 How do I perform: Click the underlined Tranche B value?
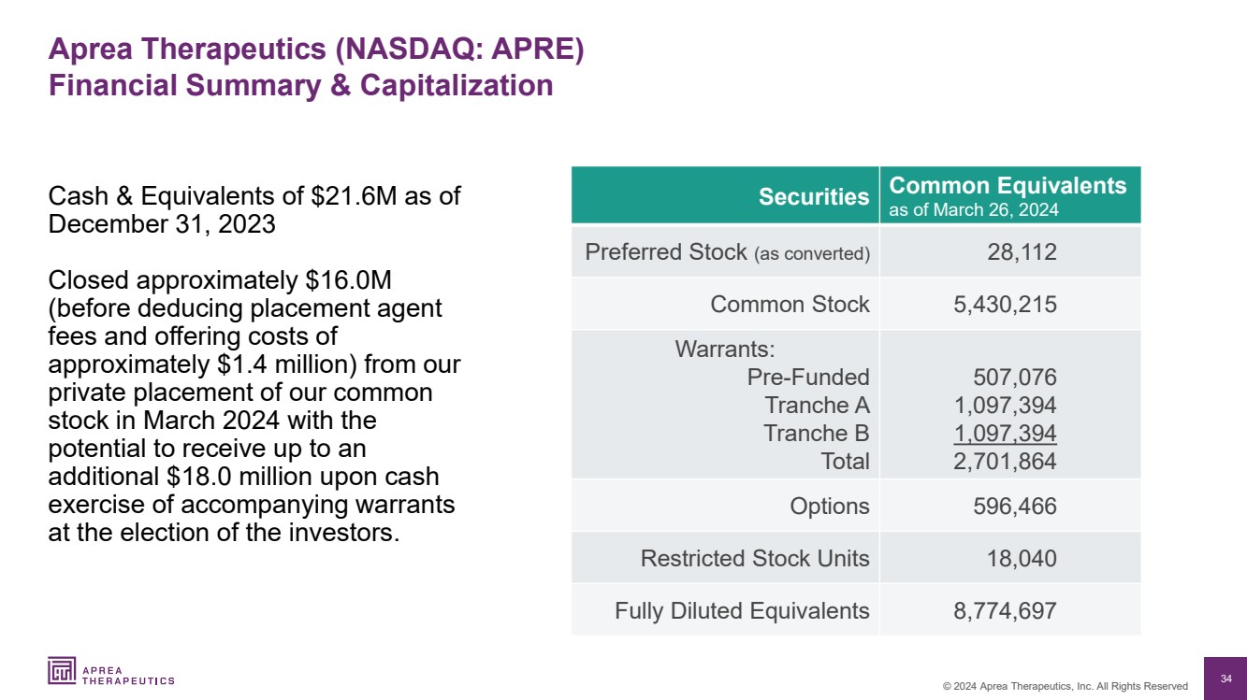coord(1005,434)
